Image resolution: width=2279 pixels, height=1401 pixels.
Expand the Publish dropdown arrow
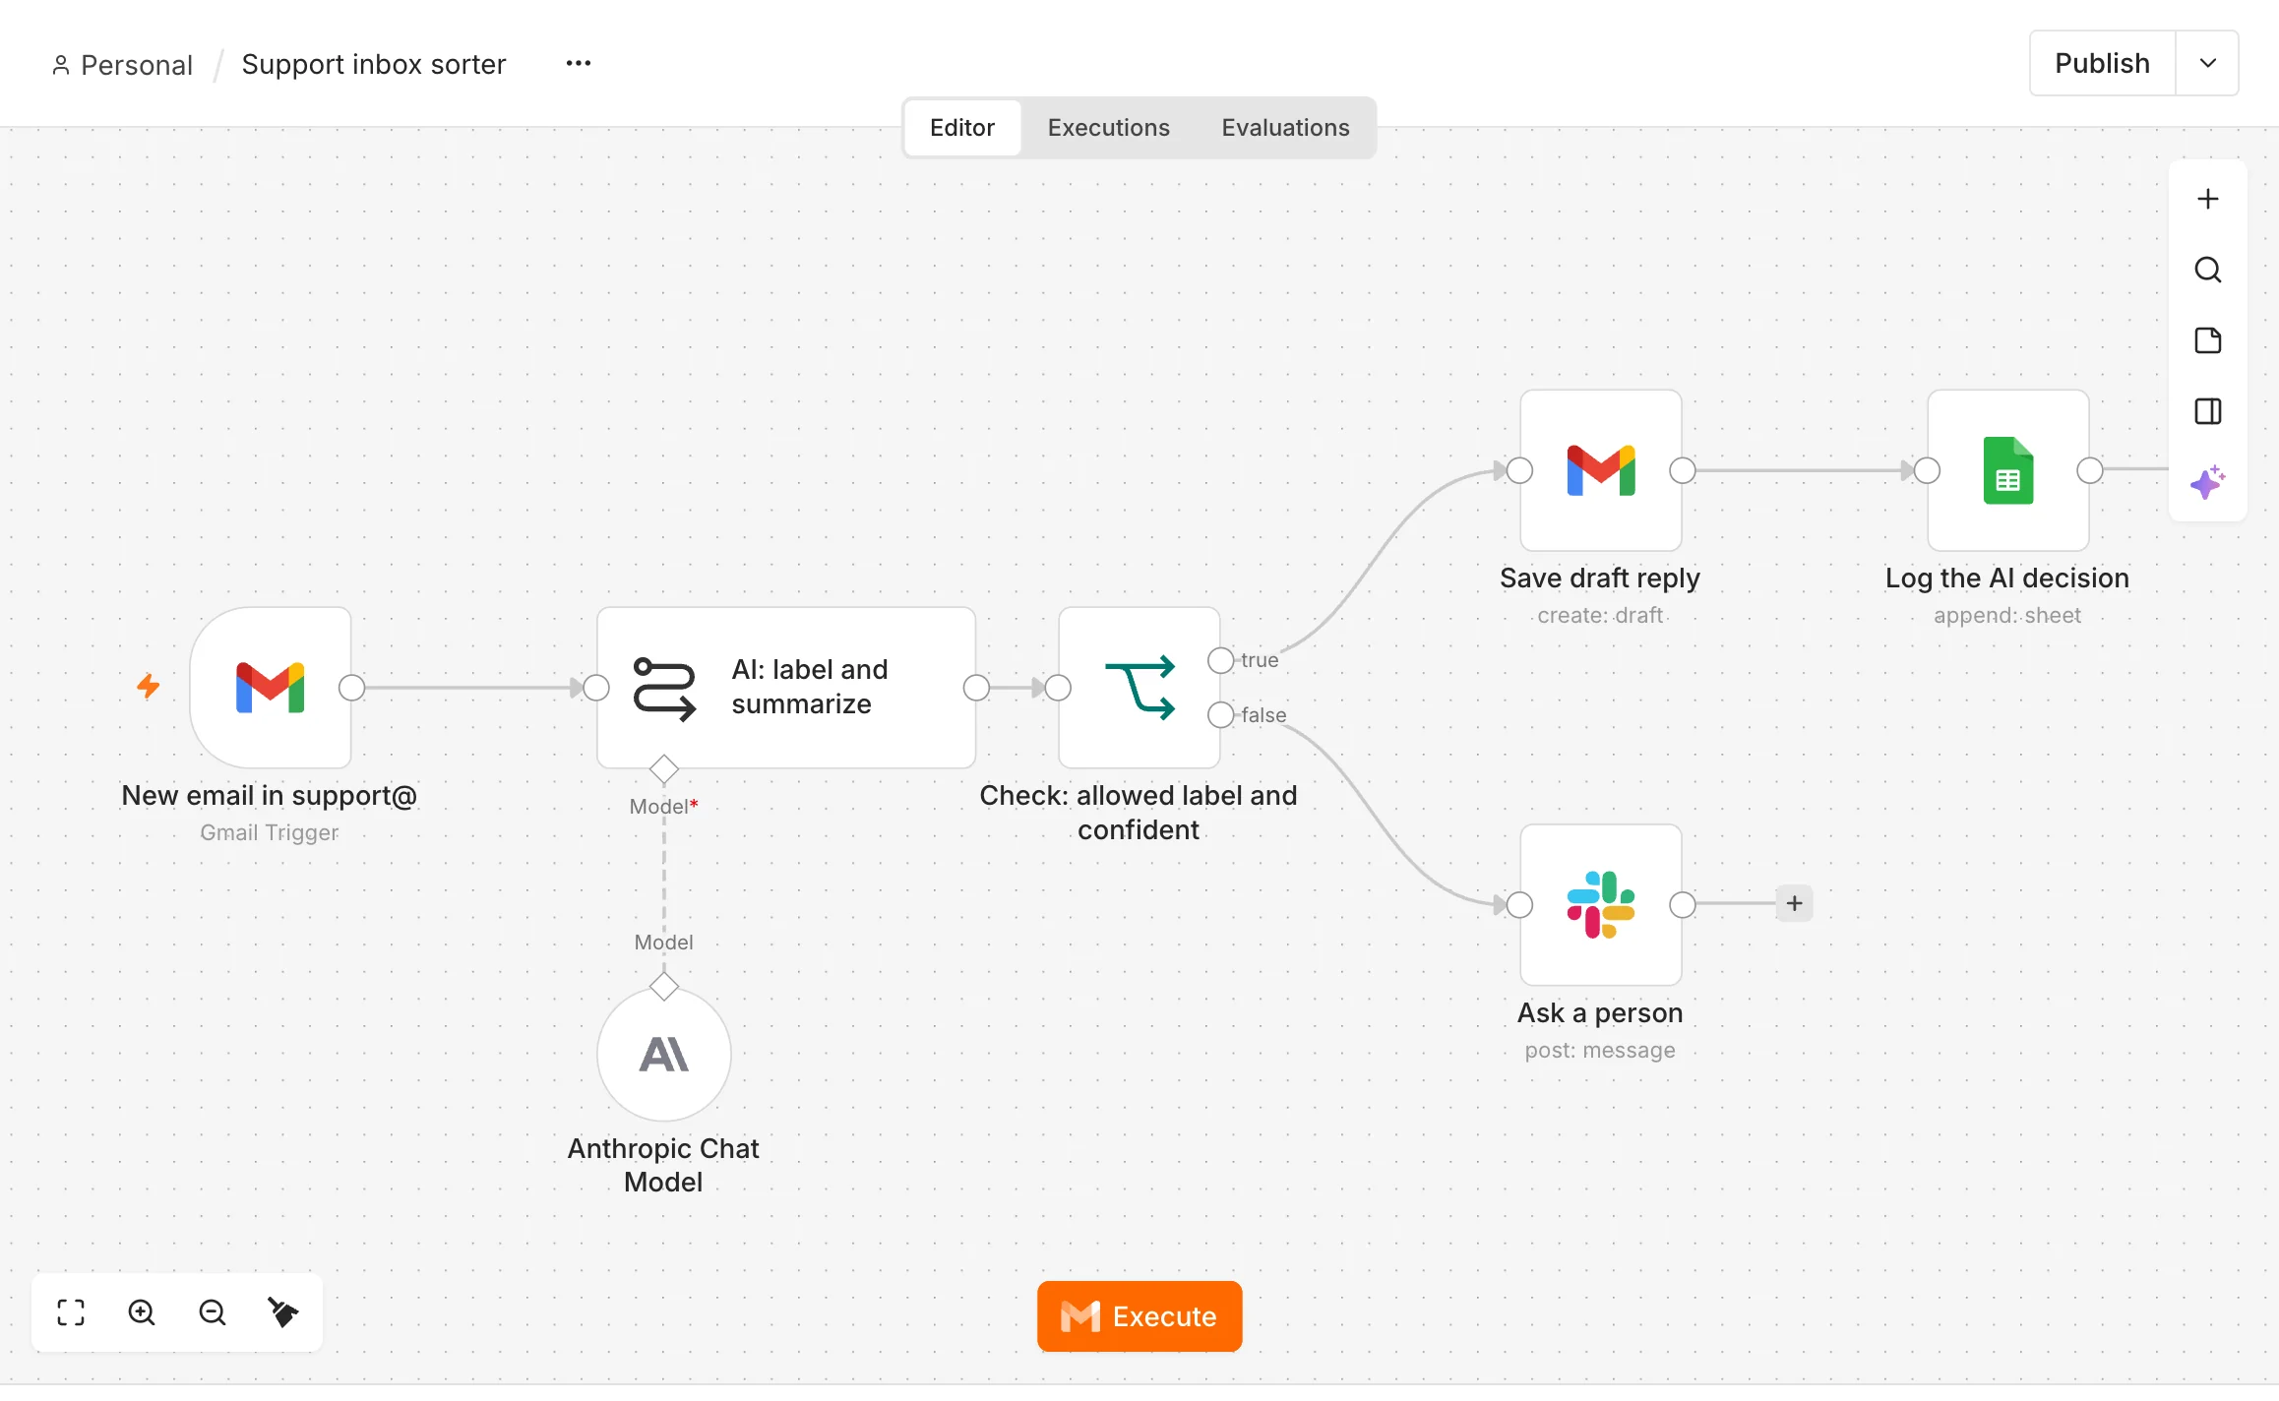point(2207,63)
